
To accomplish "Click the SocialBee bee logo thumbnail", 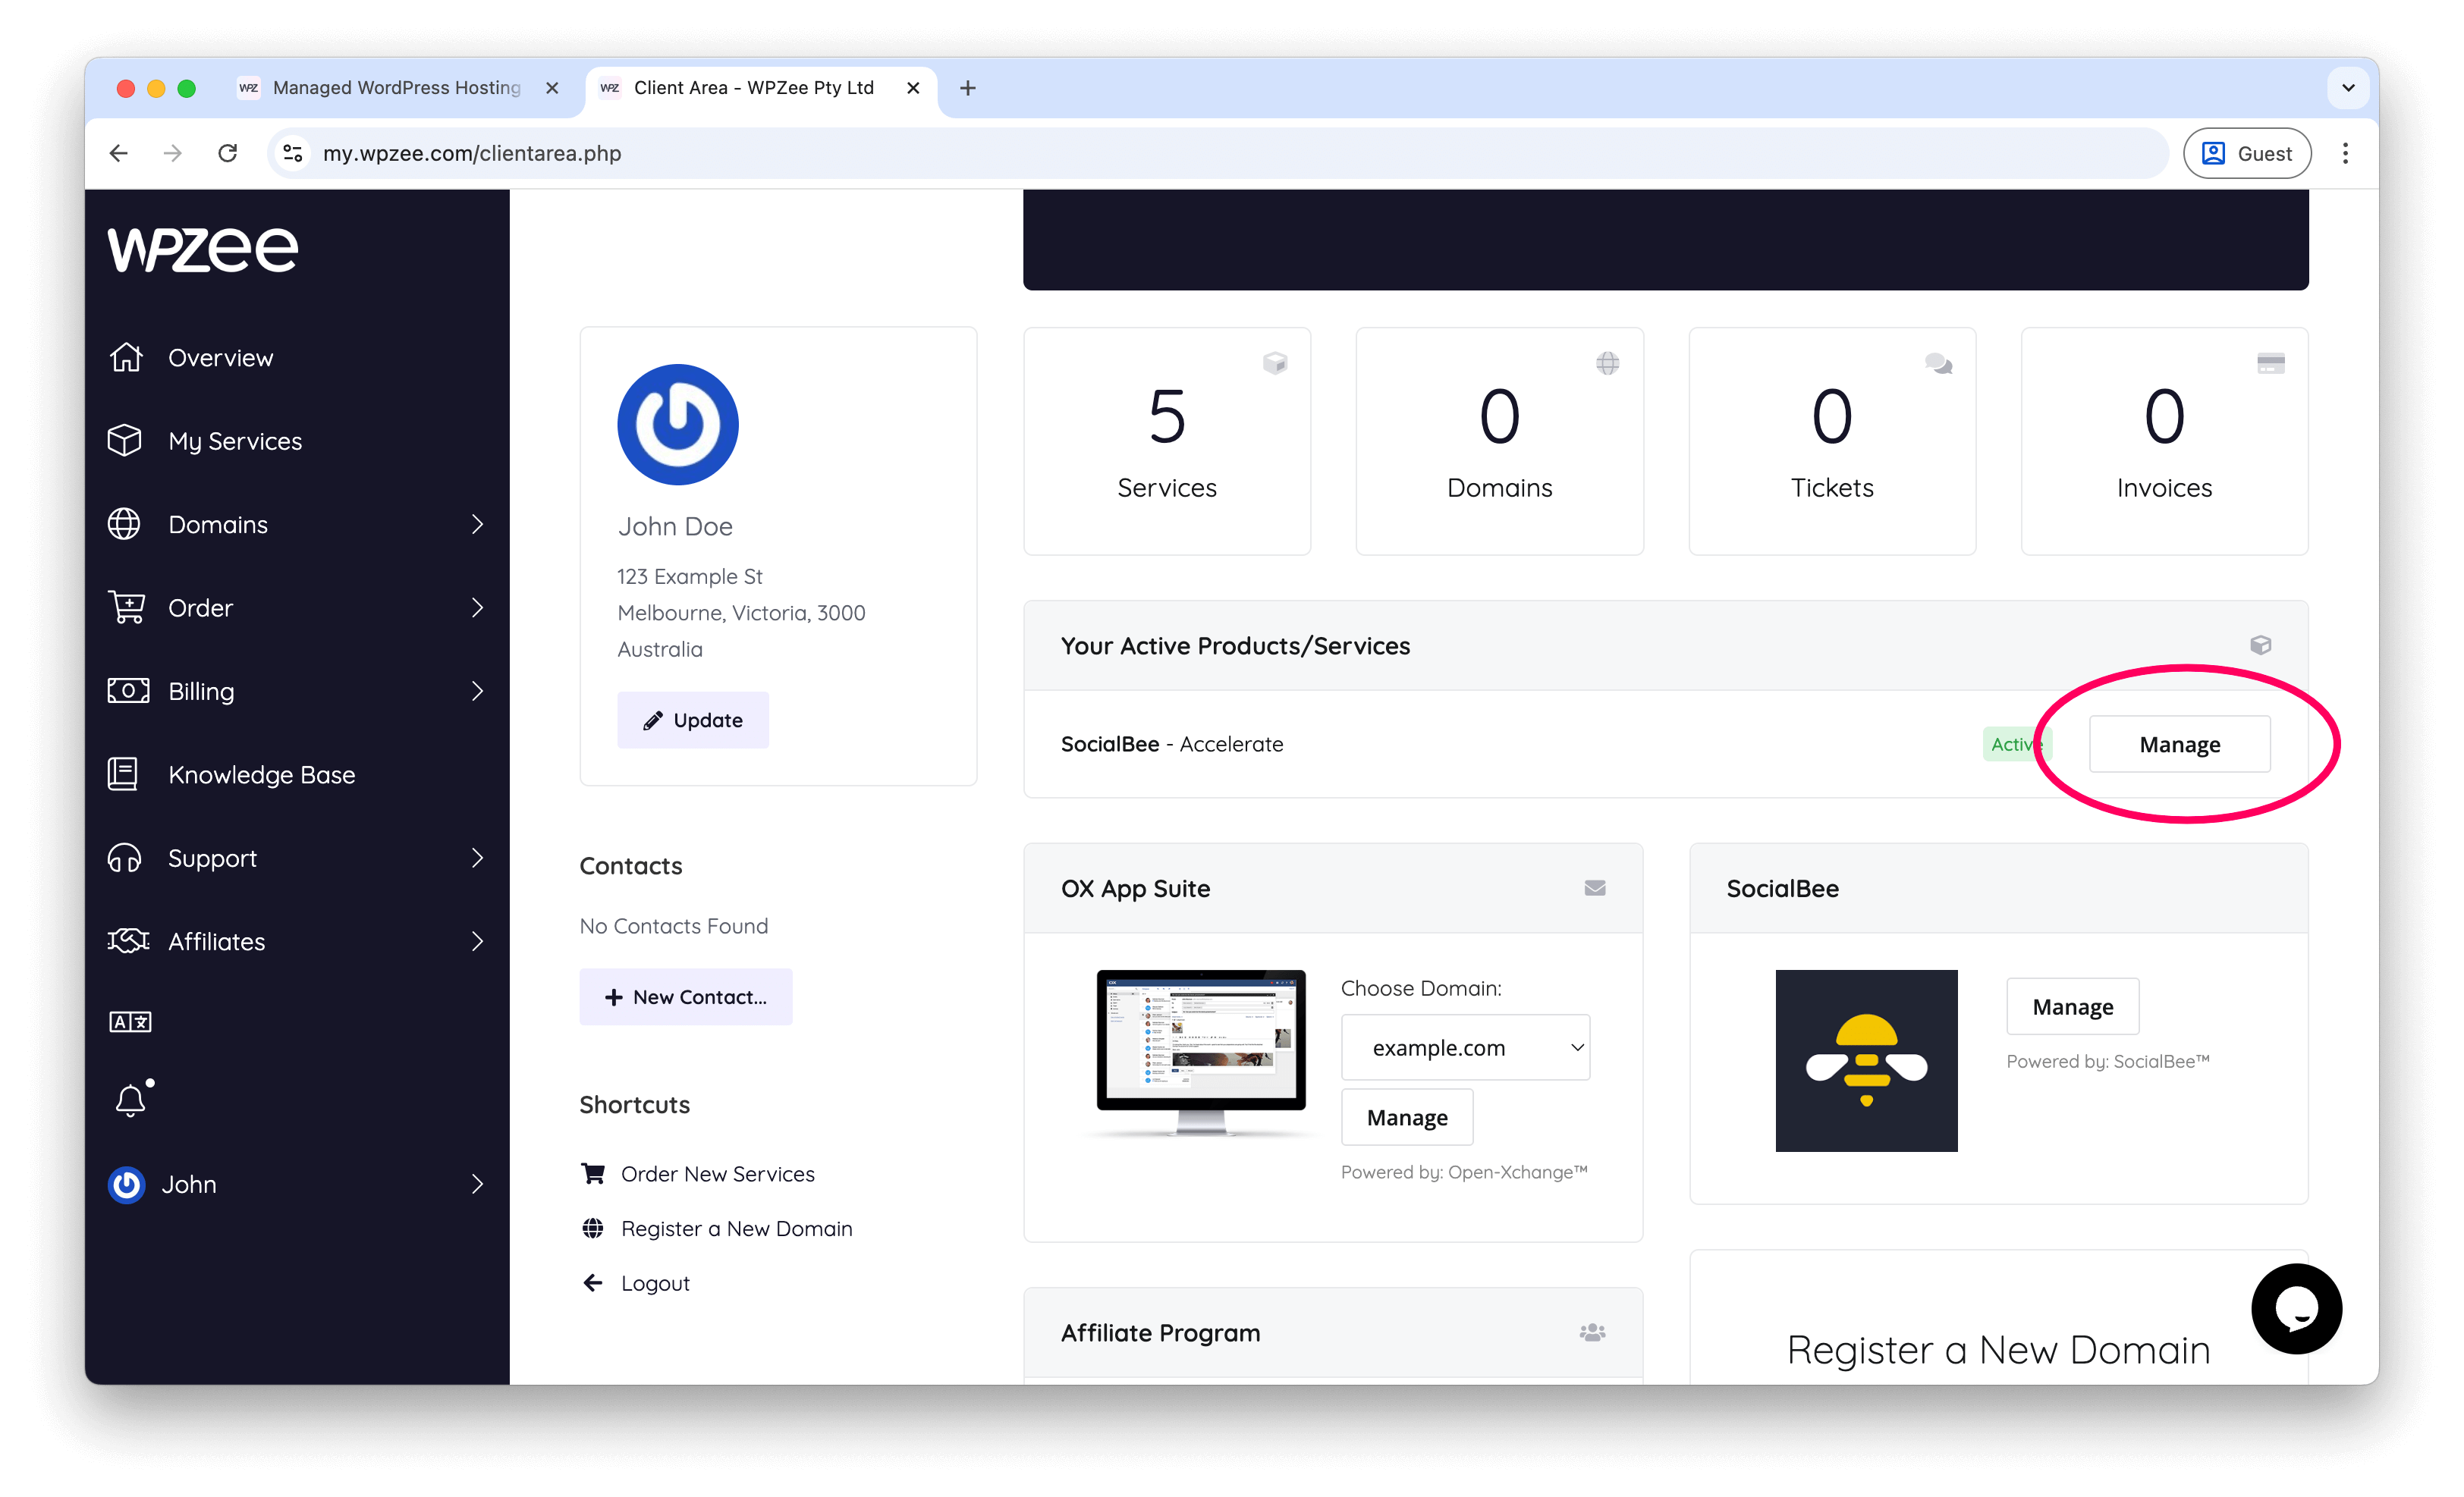I will coord(1867,1060).
